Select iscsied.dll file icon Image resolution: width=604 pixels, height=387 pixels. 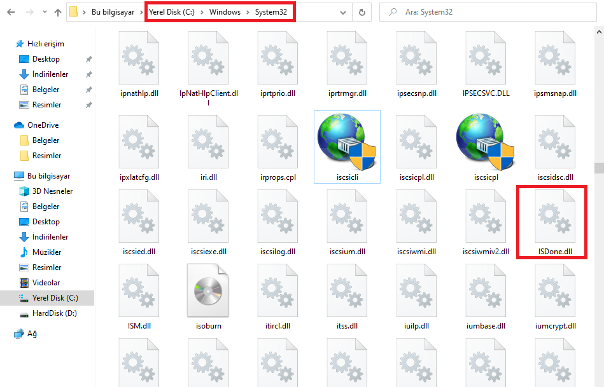coord(139,216)
